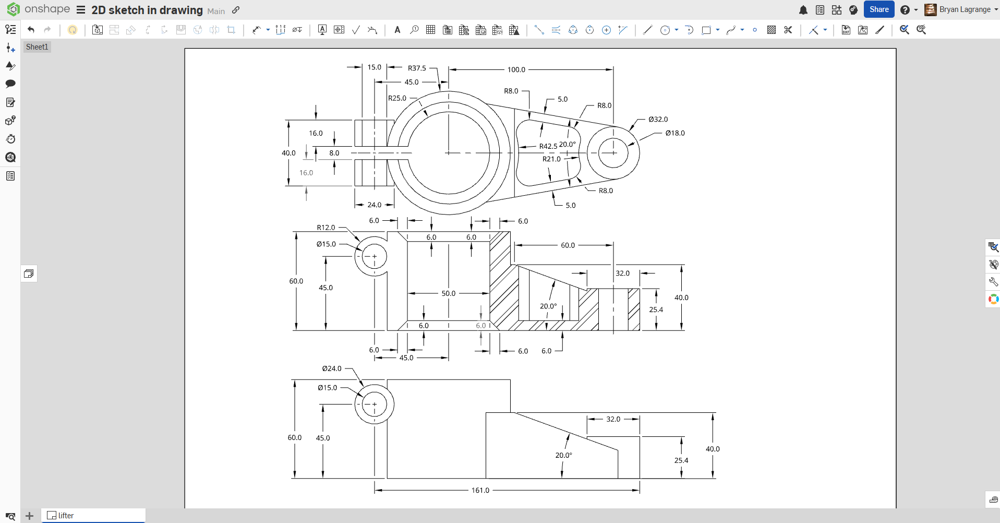
Task: Click the update drawing refresh icon
Action: point(73,30)
